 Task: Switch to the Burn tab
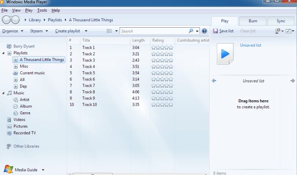click(x=253, y=21)
